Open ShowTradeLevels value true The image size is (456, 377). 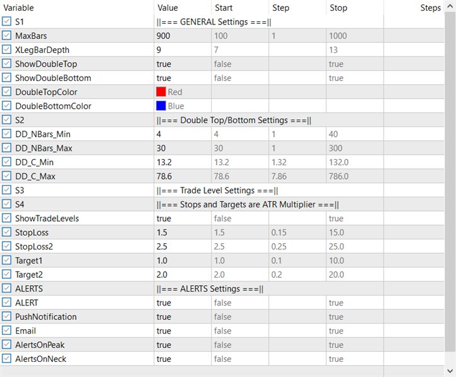[164, 218]
